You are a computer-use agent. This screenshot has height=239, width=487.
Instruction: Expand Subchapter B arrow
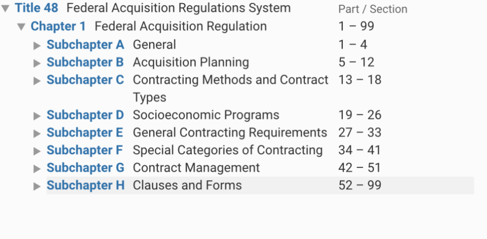click(37, 63)
